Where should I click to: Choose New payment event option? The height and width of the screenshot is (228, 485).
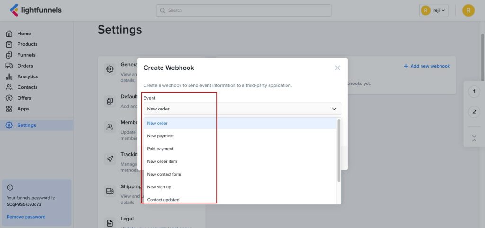pyautogui.click(x=240, y=136)
